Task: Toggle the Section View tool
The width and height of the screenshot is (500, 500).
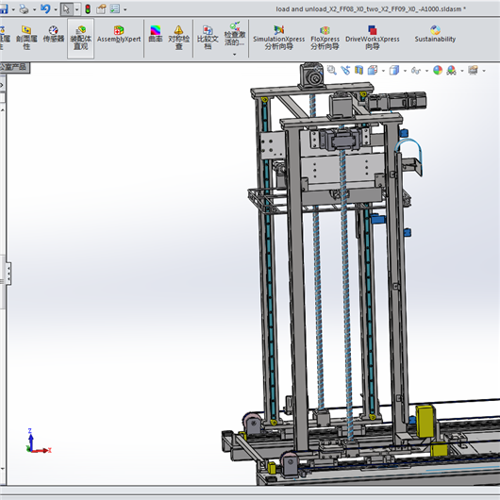Action: 358,70
